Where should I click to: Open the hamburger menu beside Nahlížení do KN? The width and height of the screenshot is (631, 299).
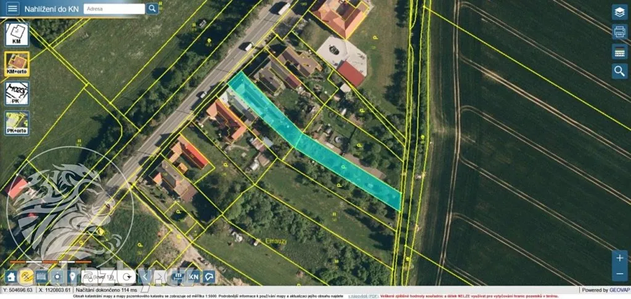tap(12, 9)
